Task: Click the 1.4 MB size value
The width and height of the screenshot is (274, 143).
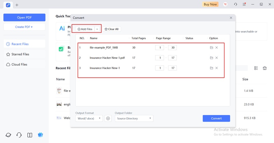Action: pyautogui.click(x=249, y=91)
